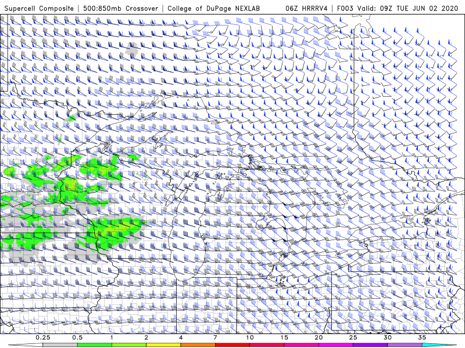Click the "F003 Valid: 09Z TUE JUN 02 2020" text
Image resolution: width=465 pixels, height=348 pixels.
[398, 8]
